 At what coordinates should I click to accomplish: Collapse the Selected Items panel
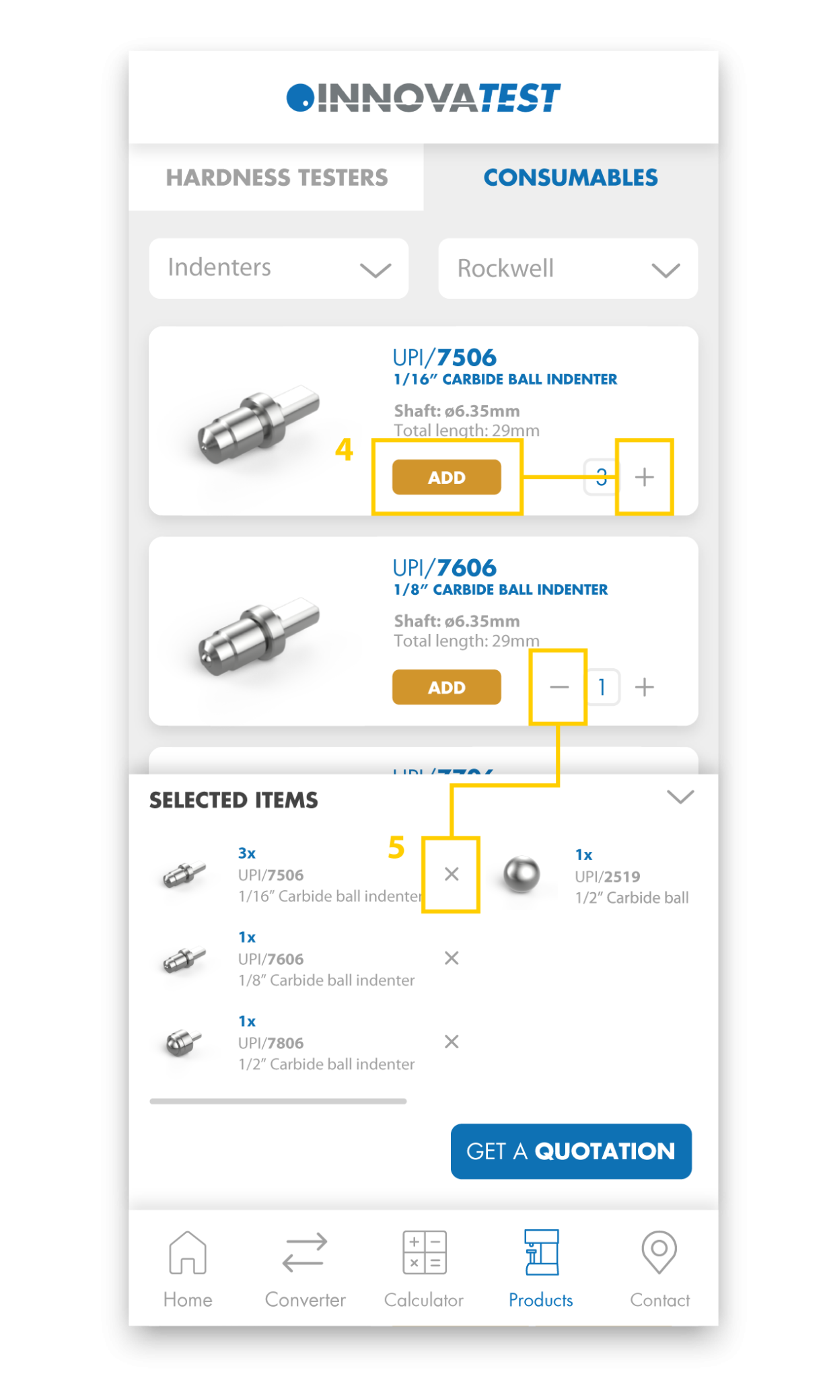(x=680, y=797)
